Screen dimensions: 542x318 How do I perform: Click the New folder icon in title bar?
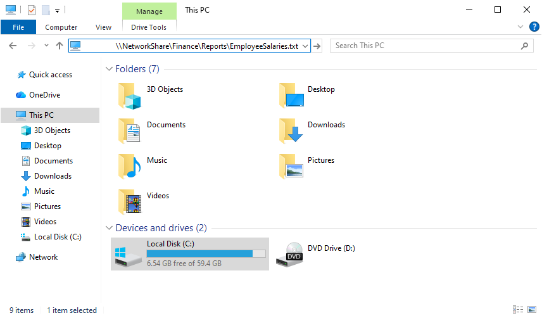coord(46,10)
